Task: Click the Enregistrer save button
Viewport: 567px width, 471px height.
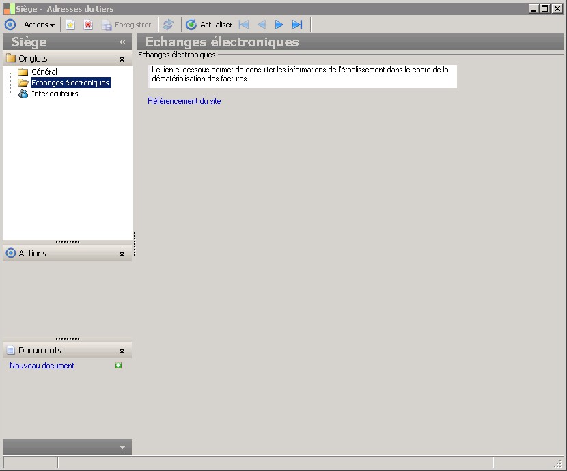Action: click(x=126, y=25)
